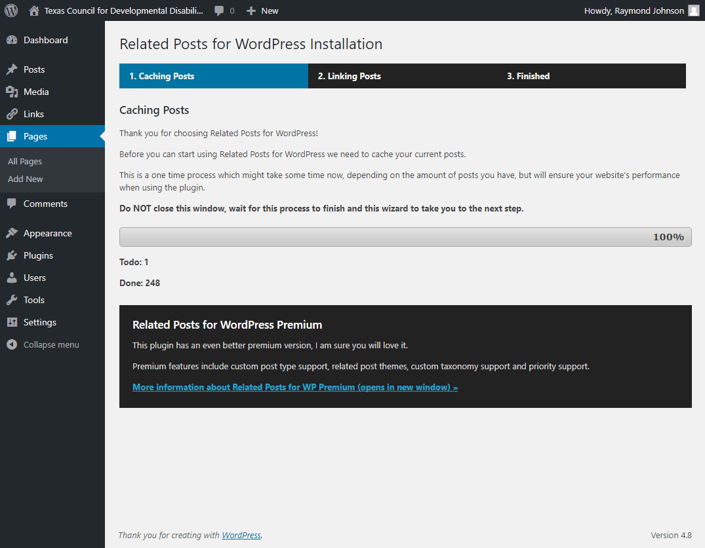Click the 100% progress label
Image resolution: width=705 pixels, height=548 pixels.
[x=668, y=237]
